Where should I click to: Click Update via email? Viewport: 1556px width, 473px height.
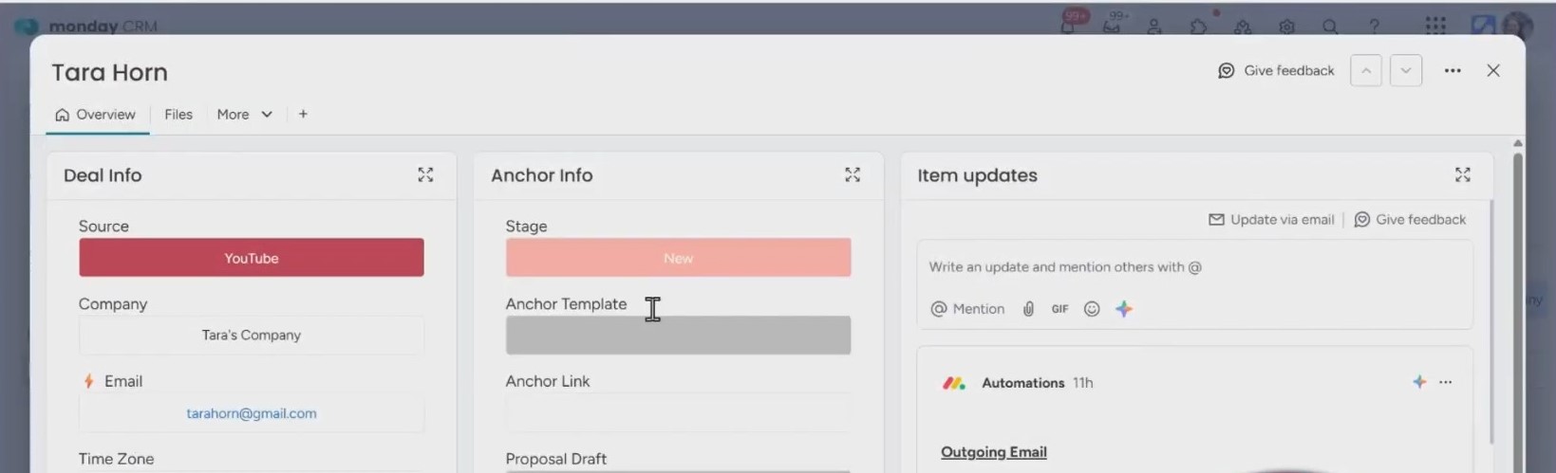coord(1270,219)
